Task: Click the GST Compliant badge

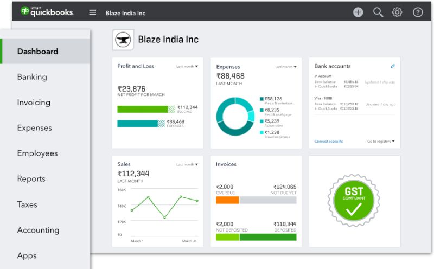Action: (x=354, y=200)
